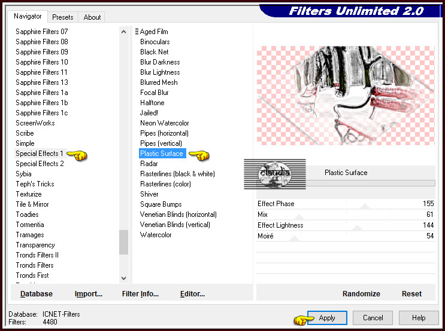
Task: Choose the Blur Lightness filter
Action: (x=160, y=72)
